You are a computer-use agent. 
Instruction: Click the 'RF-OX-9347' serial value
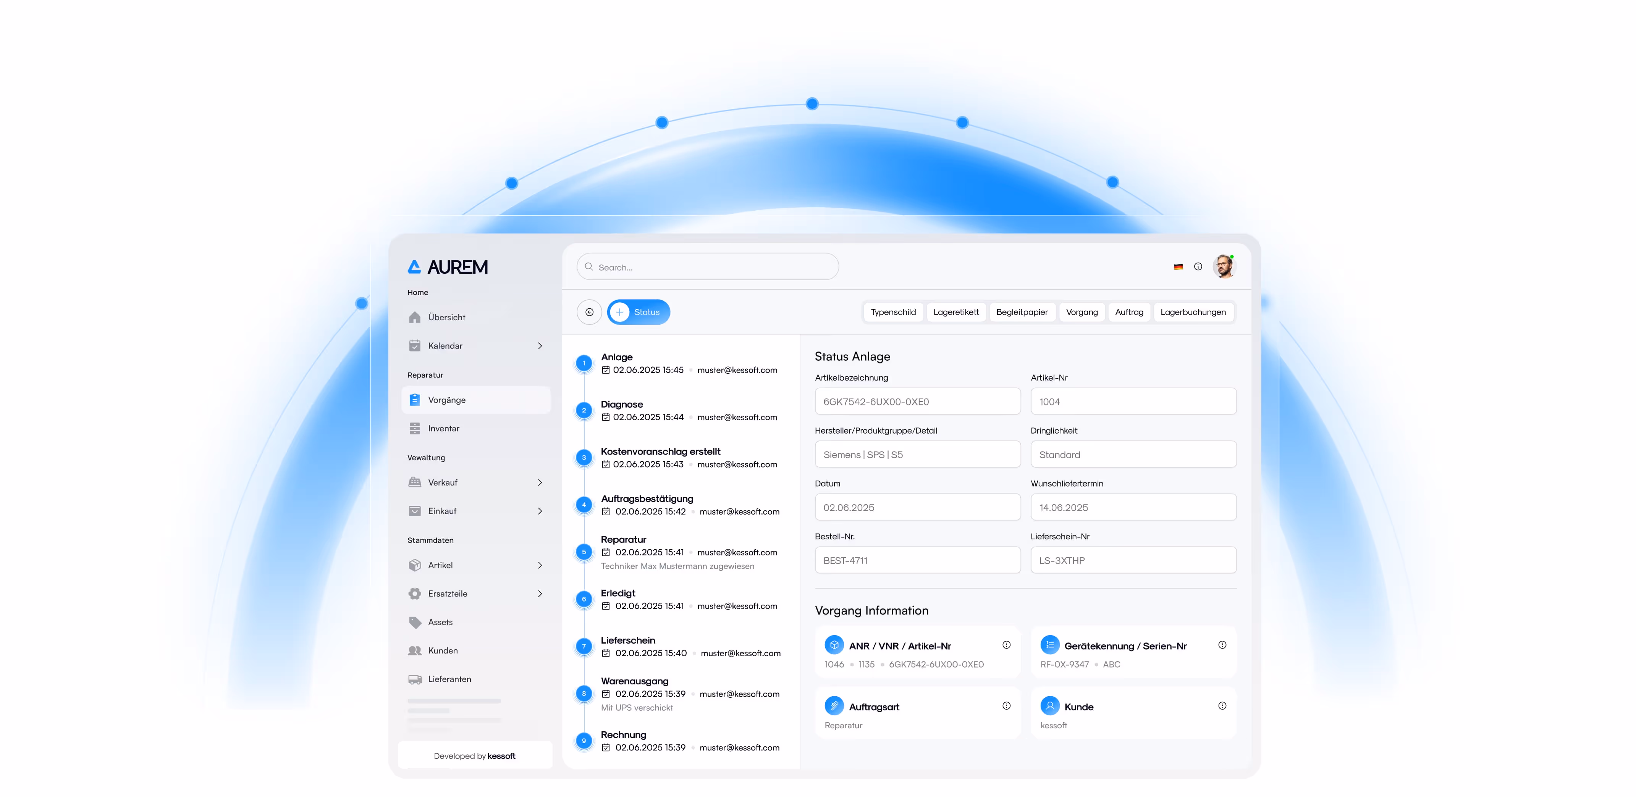[x=1064, y=665]
